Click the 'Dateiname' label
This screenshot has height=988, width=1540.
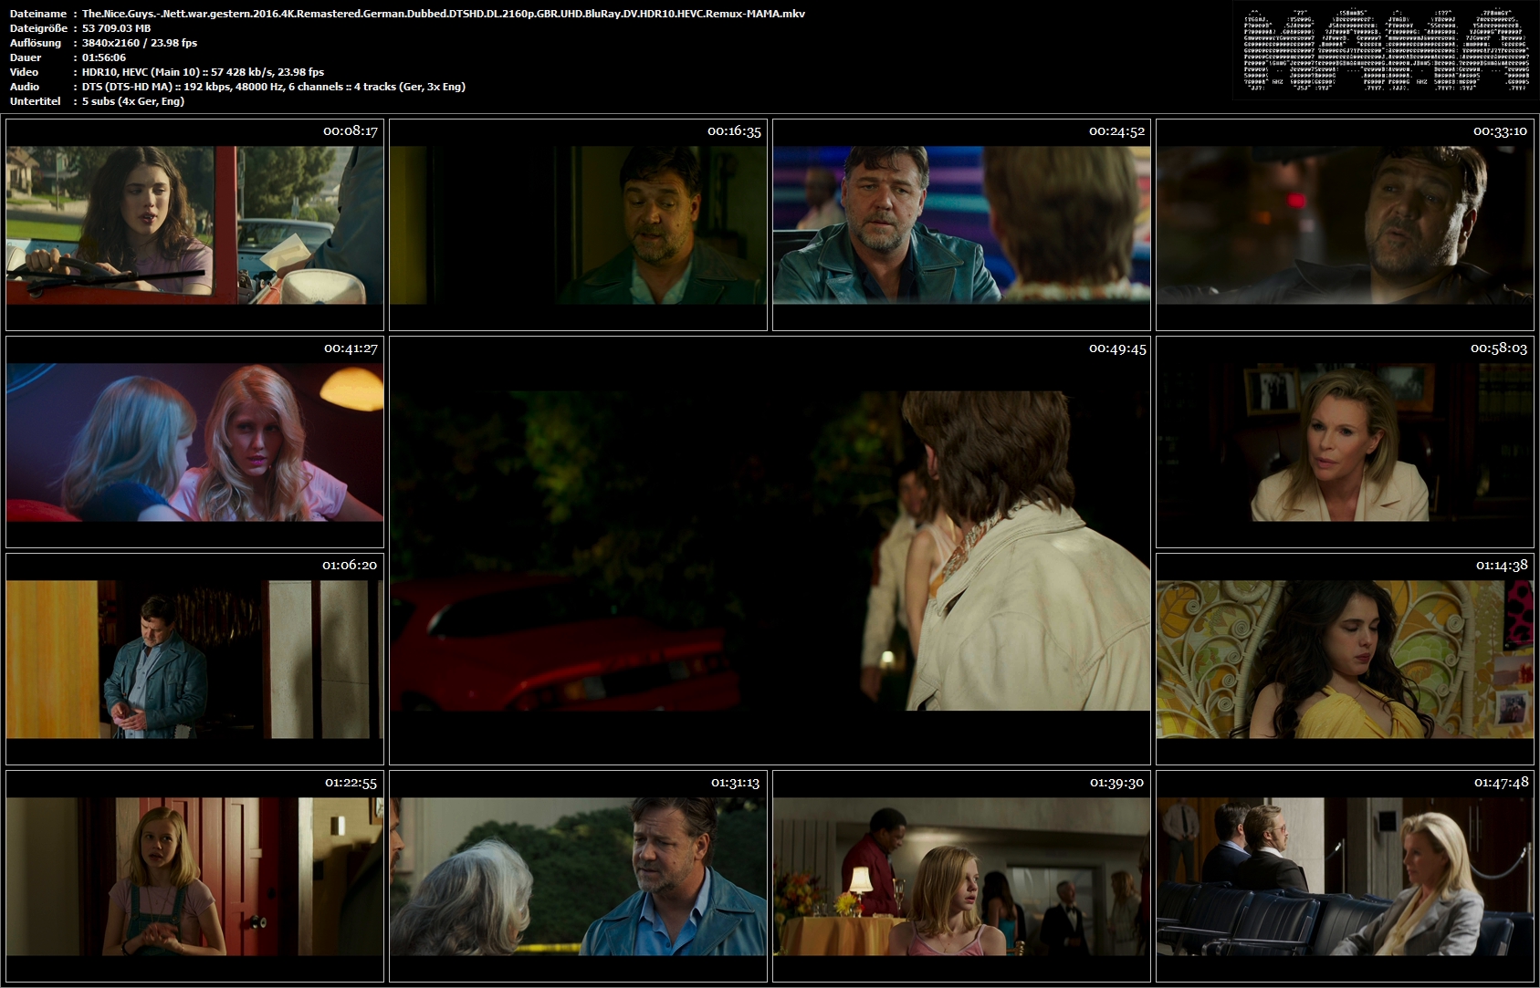[x=38, y=14]
